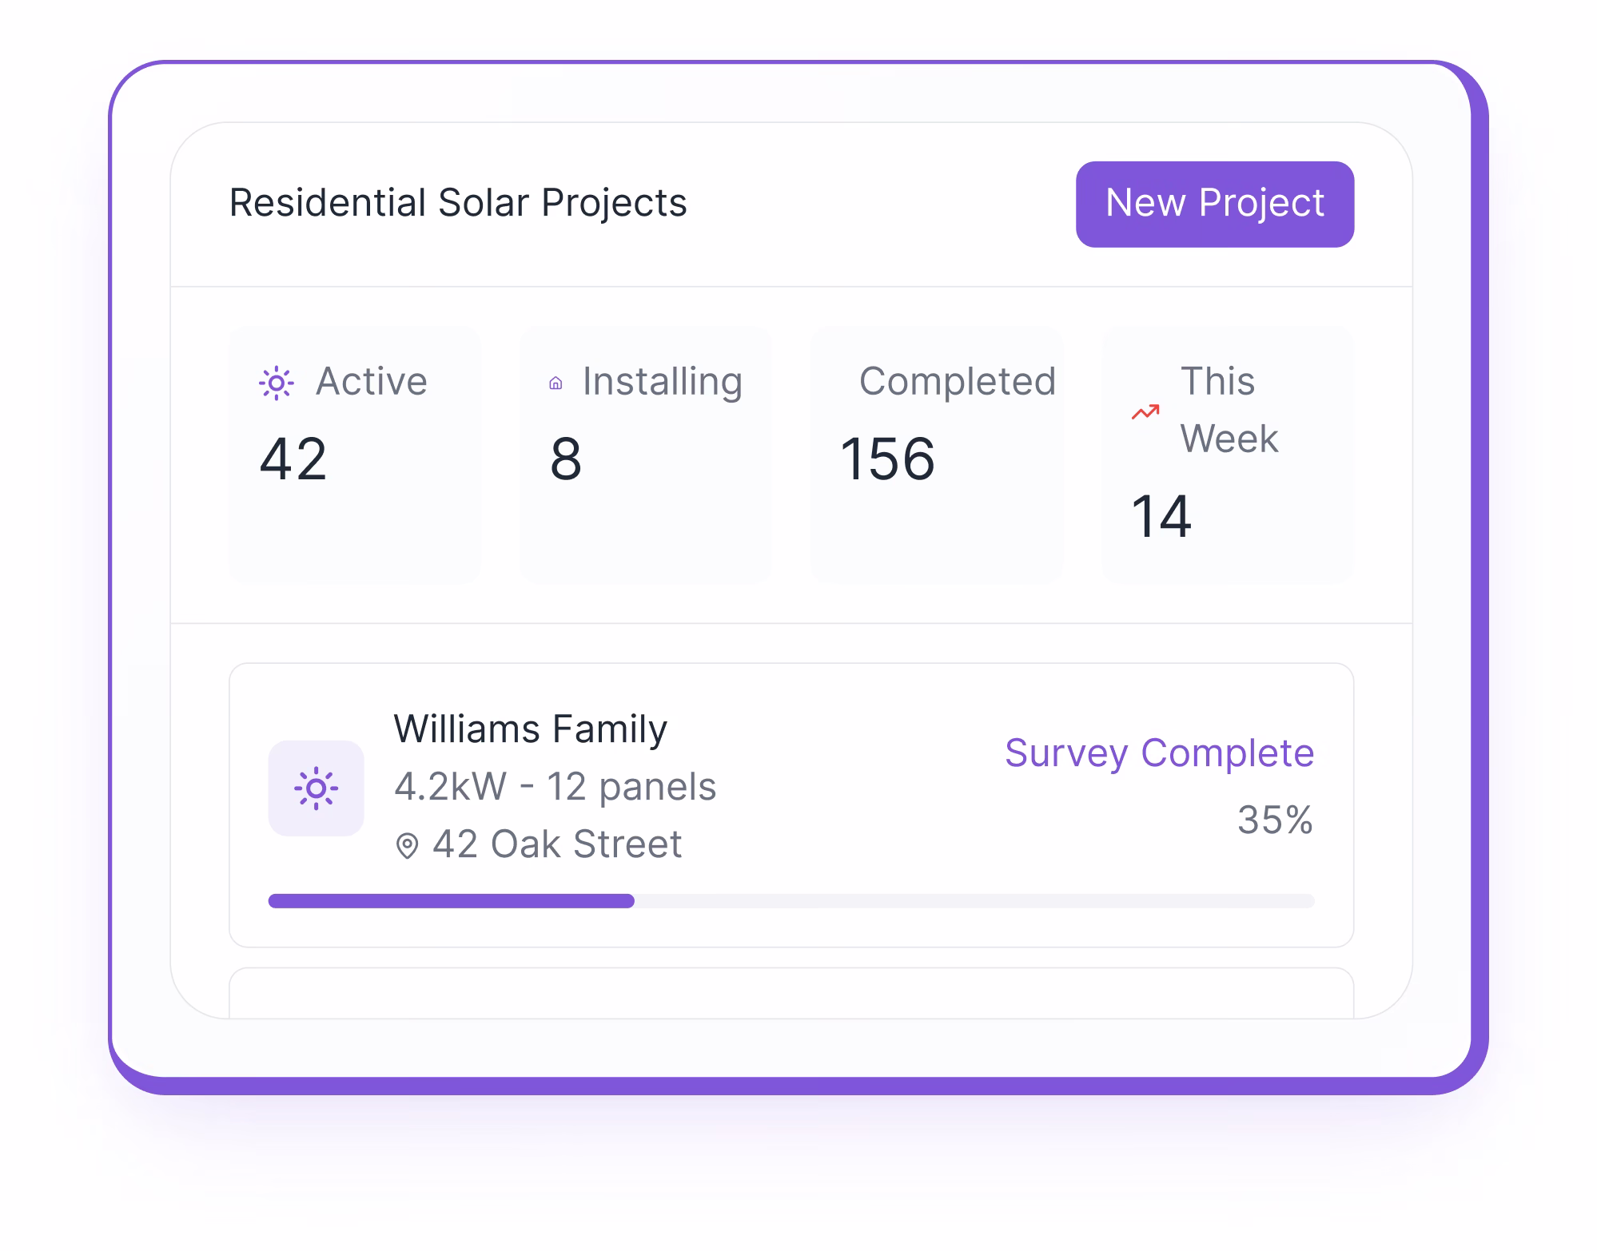Click the Williams Family progress bar
Viewport: 1597px width, 1251px height.
click(x=791, y=901)
